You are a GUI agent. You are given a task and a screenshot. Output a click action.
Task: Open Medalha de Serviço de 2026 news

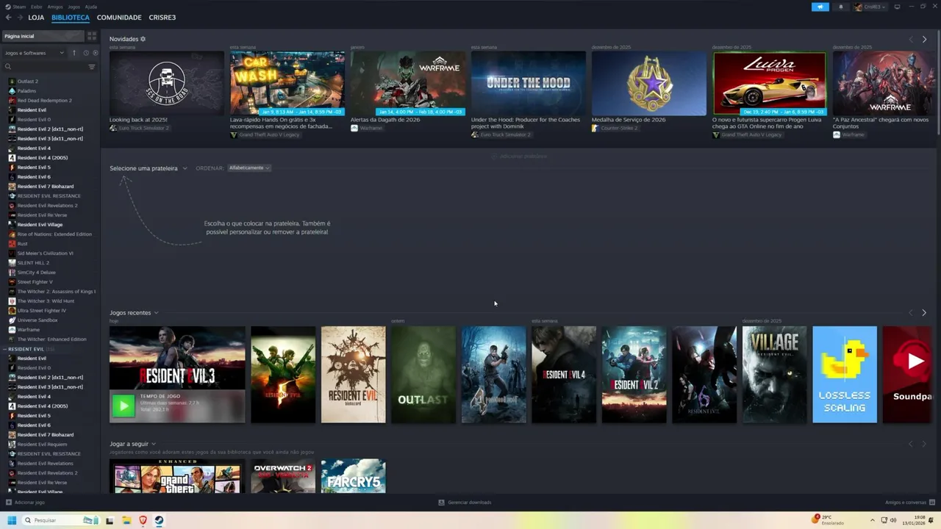(649, 83)
